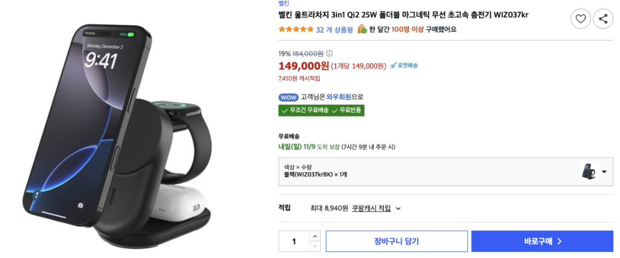Click the blue WOW membership badge
The image size is (620, 258).
pyautogui.click(x=288, y=97)
